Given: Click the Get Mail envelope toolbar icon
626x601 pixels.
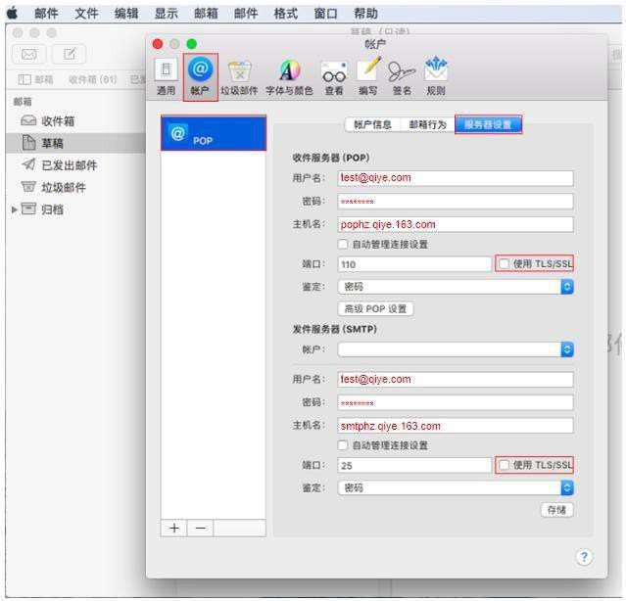Looking at the screenshot, I should tap(29, 54).
